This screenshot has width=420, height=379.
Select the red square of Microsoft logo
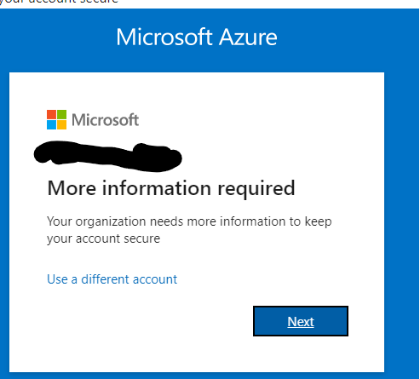51,114
